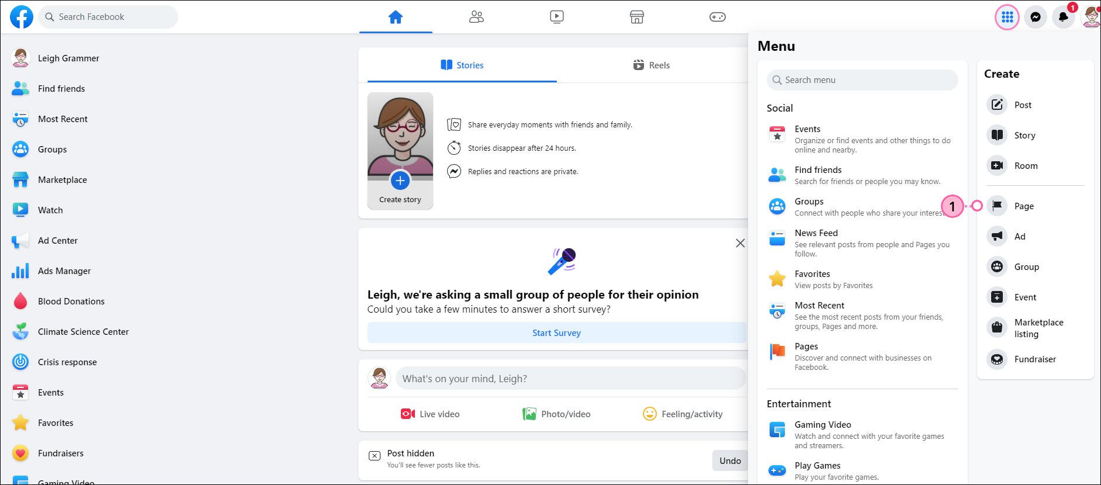The image size is (1101, 485).
Task: Click the What's on your mind box
Action: click(x=571, y=378)
